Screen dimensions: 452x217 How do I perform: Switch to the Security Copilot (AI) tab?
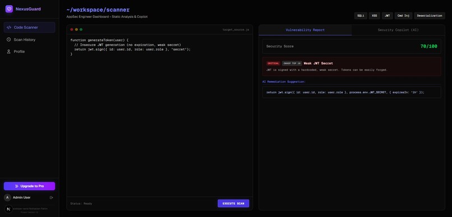coord(398,30)
